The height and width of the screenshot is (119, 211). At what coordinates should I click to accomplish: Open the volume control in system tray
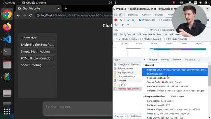tap(201, 3)
